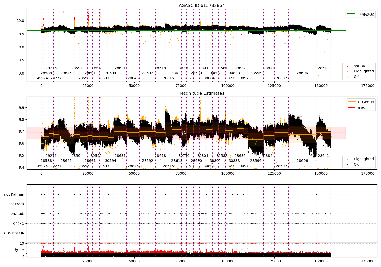Click the 'OBS not OK' row label
The height and width of the screenshot is (267, 381).
coord(14,233)
